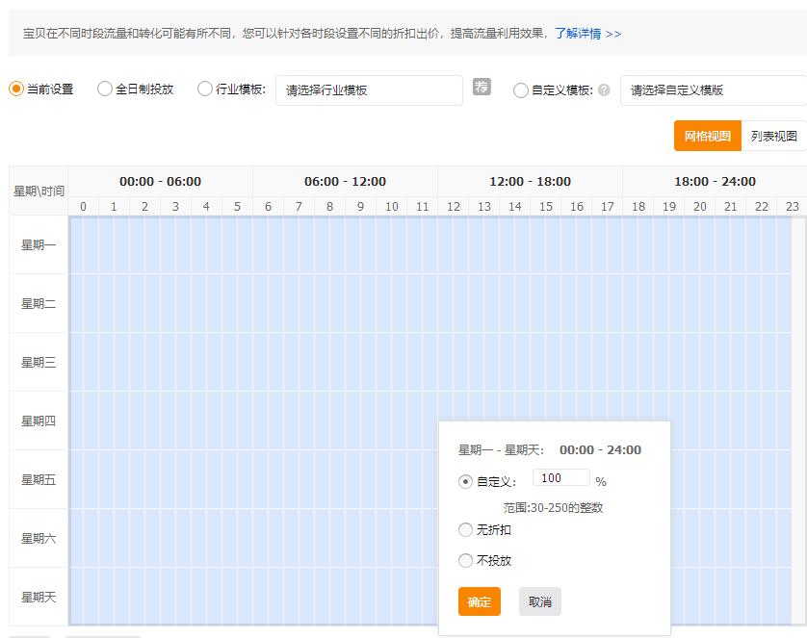Click hour 21 column header
Viewport: 807px width, 638px height.
731,207
